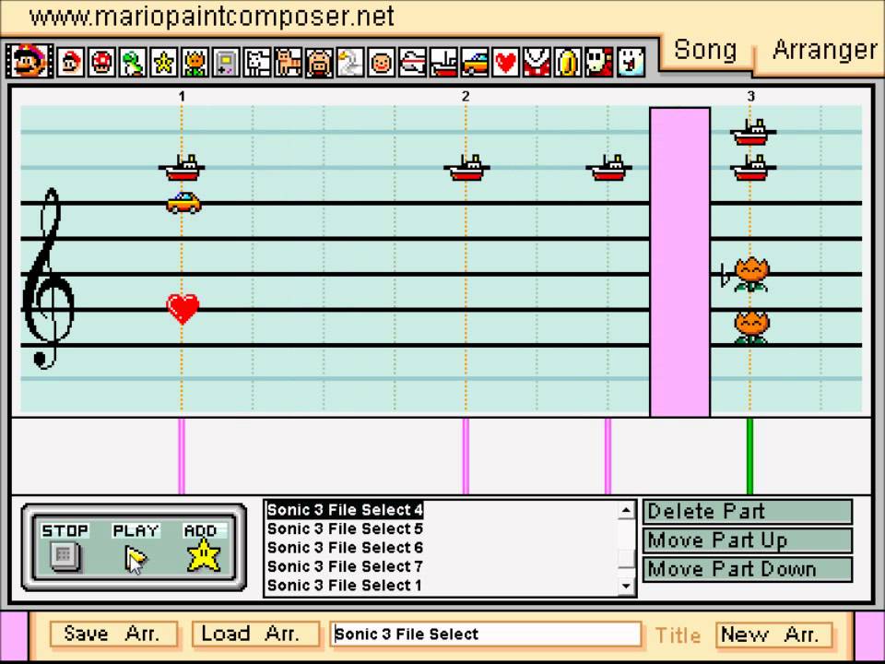The width and height of the screenshot is (885, 664).
Task: Click the treble clef symbol
Action: point(48,279)
